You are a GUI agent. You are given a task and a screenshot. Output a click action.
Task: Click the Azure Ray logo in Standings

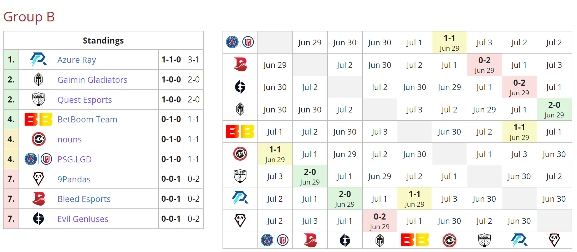39,60
